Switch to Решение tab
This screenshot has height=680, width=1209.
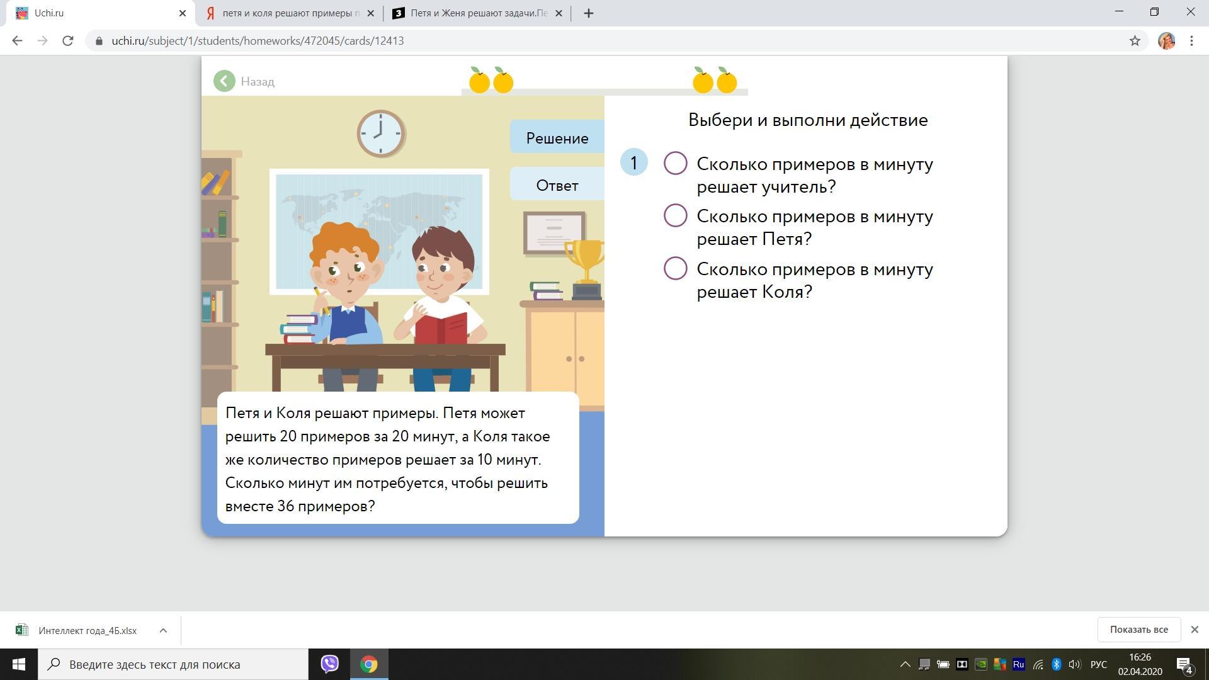click(x=557, y=139)
